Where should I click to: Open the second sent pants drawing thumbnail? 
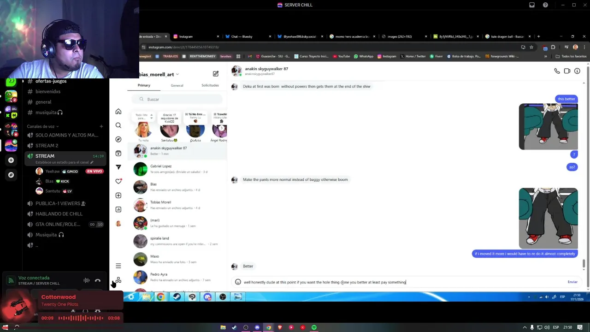[548, 218]
